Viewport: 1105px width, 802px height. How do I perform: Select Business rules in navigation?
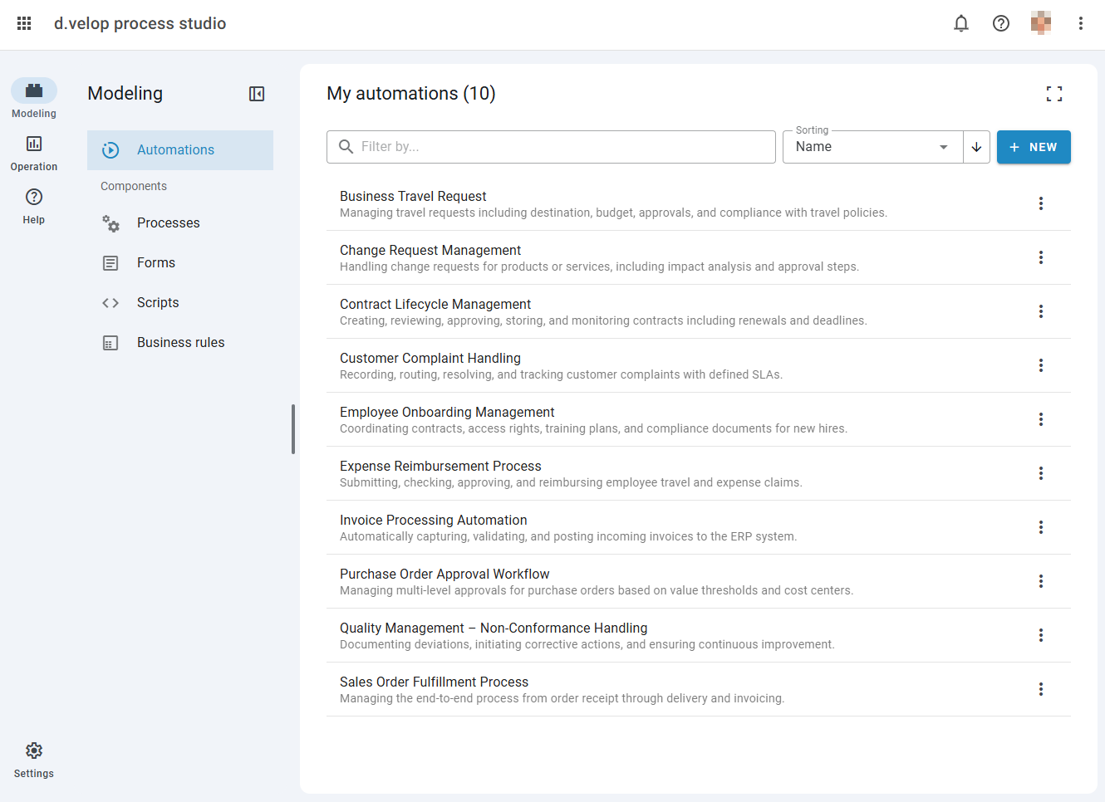180,342
